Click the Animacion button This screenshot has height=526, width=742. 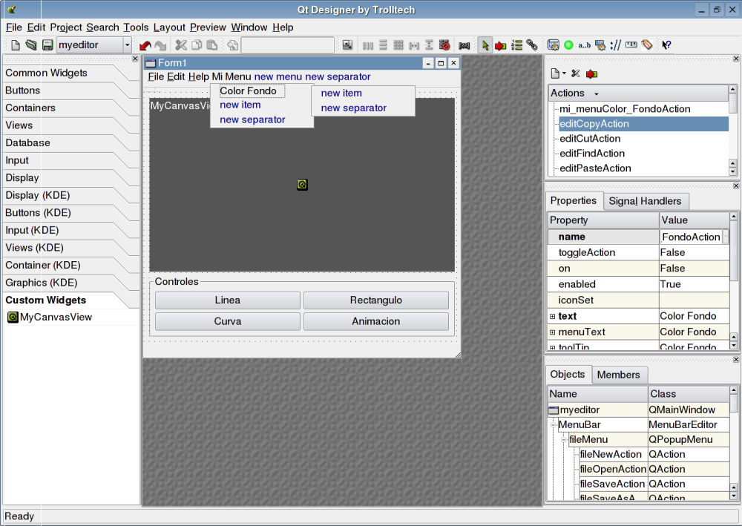click(376, 321)
